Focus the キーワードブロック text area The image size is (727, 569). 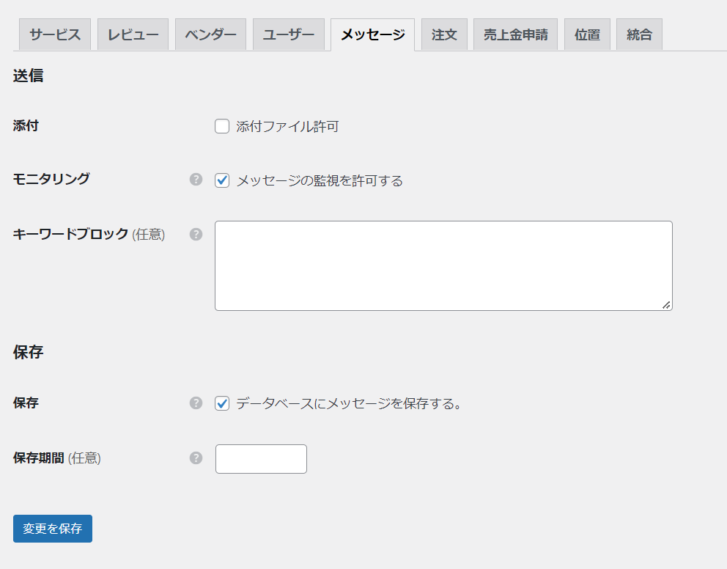tap(443, 265)
